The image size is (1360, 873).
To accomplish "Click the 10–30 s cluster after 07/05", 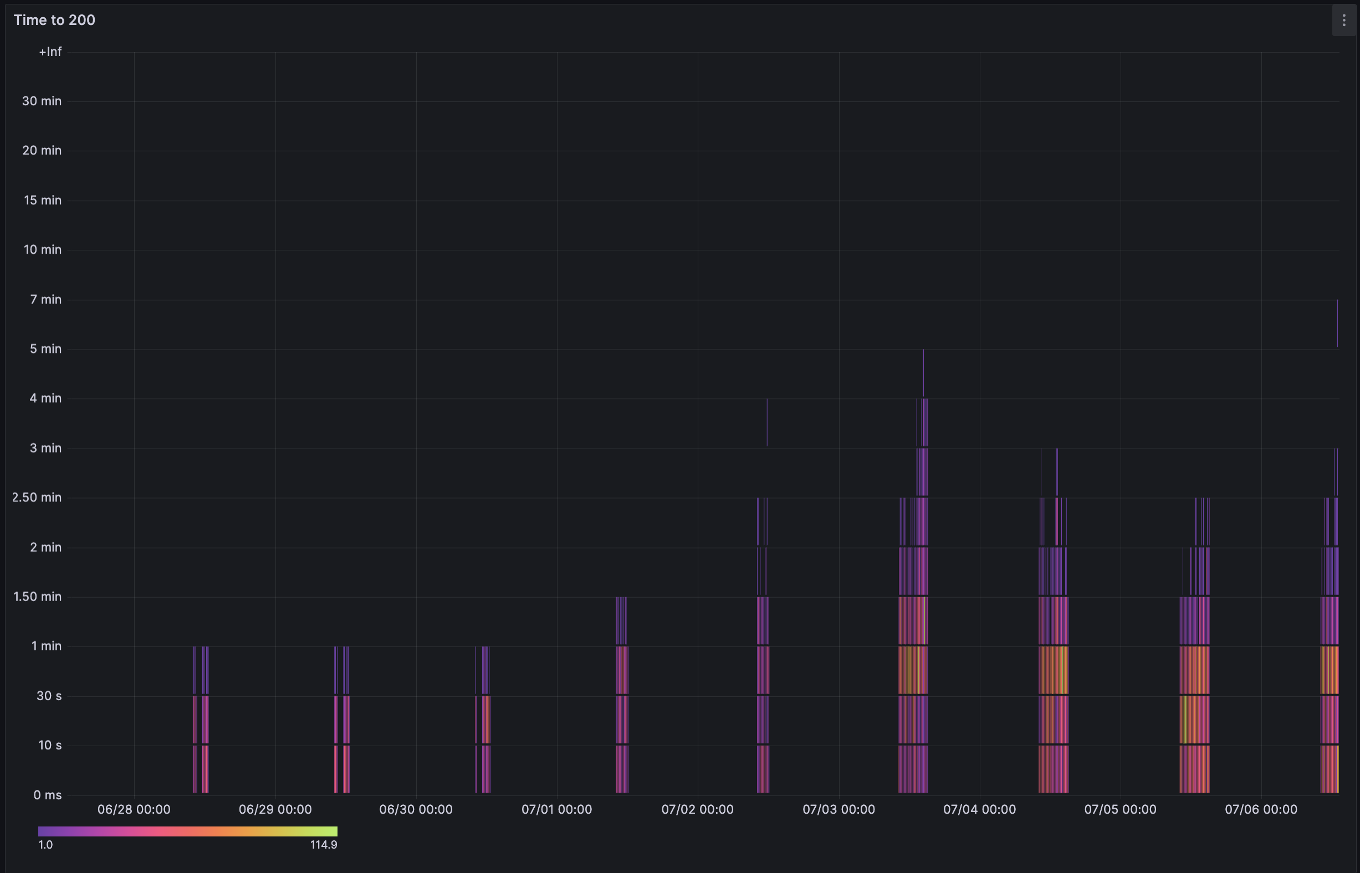I will click(x=1194, y=720).
